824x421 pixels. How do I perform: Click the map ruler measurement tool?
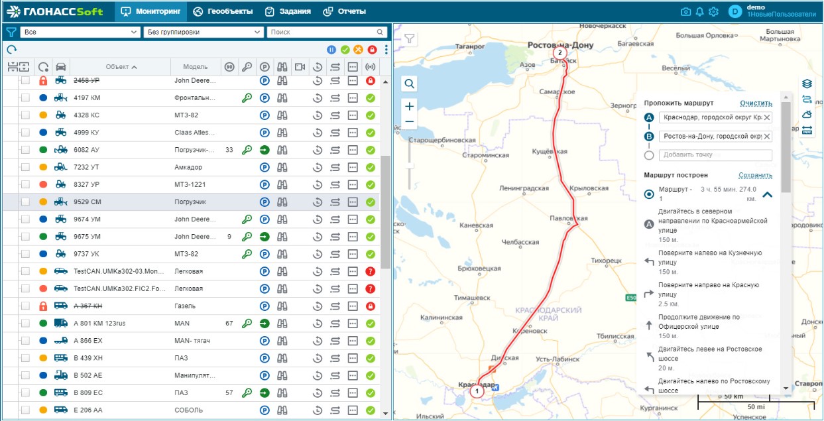pyautogui.click(x=807, y=131)
